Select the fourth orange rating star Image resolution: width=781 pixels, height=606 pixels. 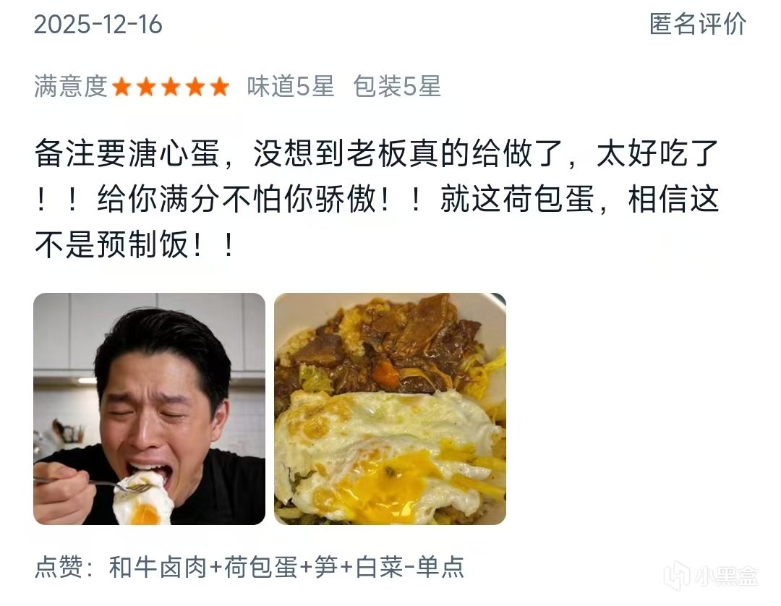(x=195, y=88)
